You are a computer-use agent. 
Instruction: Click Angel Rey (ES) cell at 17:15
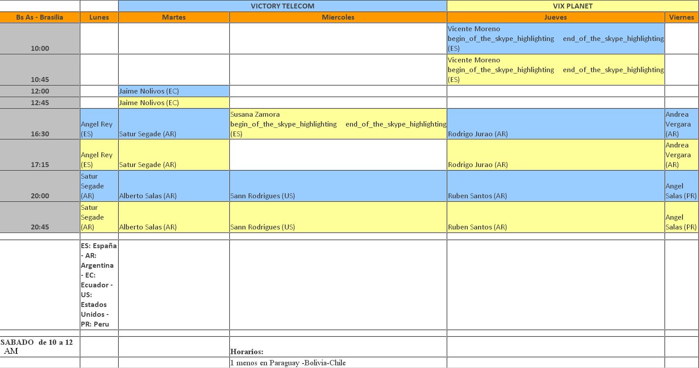(99, 155)
